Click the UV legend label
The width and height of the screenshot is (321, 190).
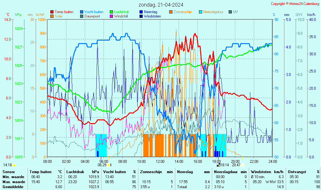click(235, 12)
